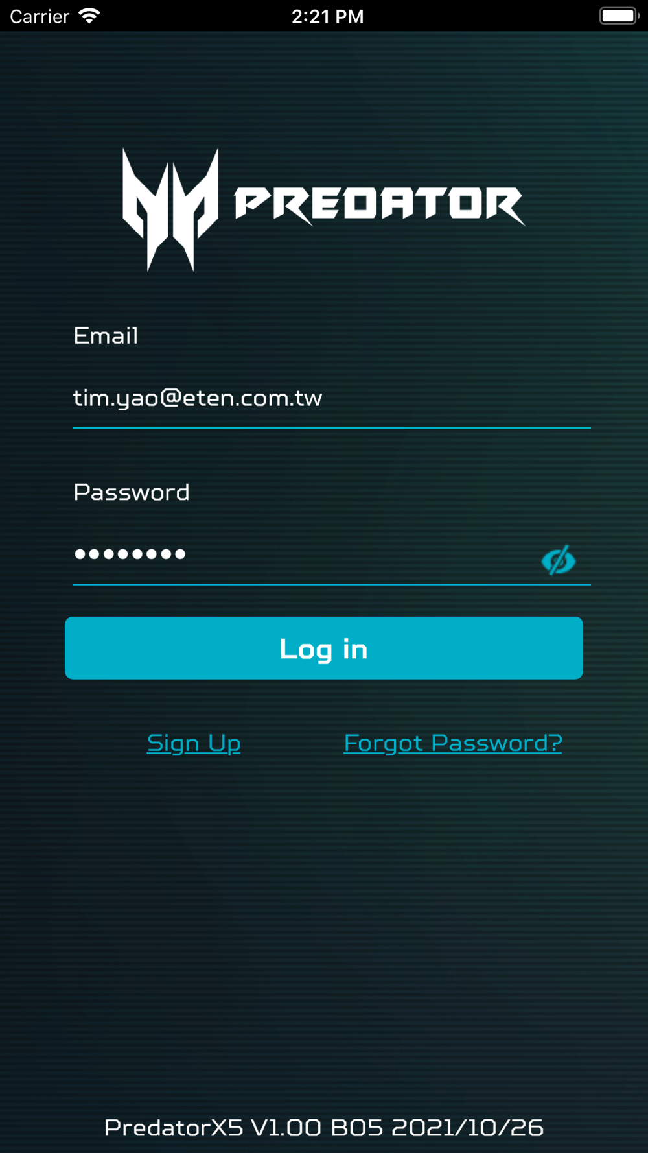Viewport: 648px width, 1153px height.
Task: Tap the PREDATOR wordmark text
Action: (380, 206)
